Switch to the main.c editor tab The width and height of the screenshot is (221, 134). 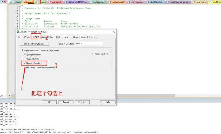30,2
